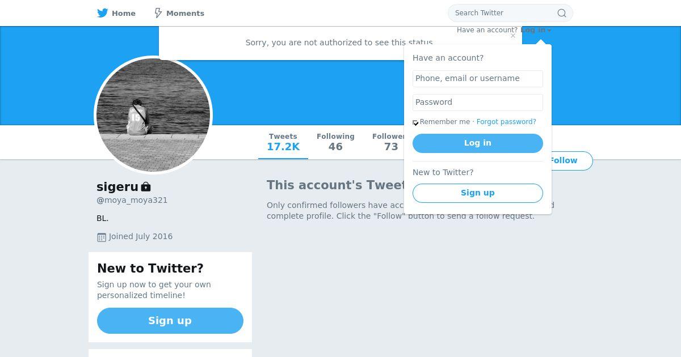This screenshot has width=681, height=357.
Task: Click Sign up in login dropdown
Action: pyautogui.click(x=477, y=193)
